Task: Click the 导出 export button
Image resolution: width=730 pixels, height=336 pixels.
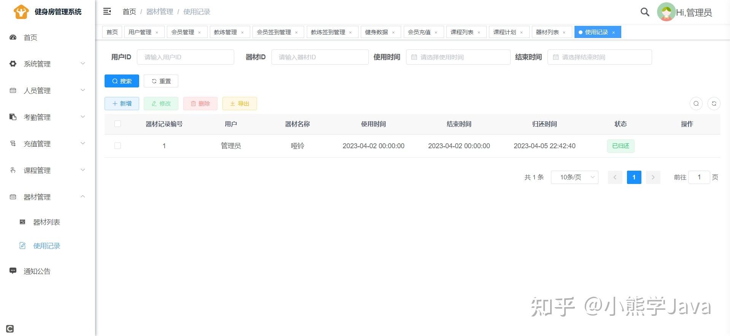Action: [x=240, y=103]
